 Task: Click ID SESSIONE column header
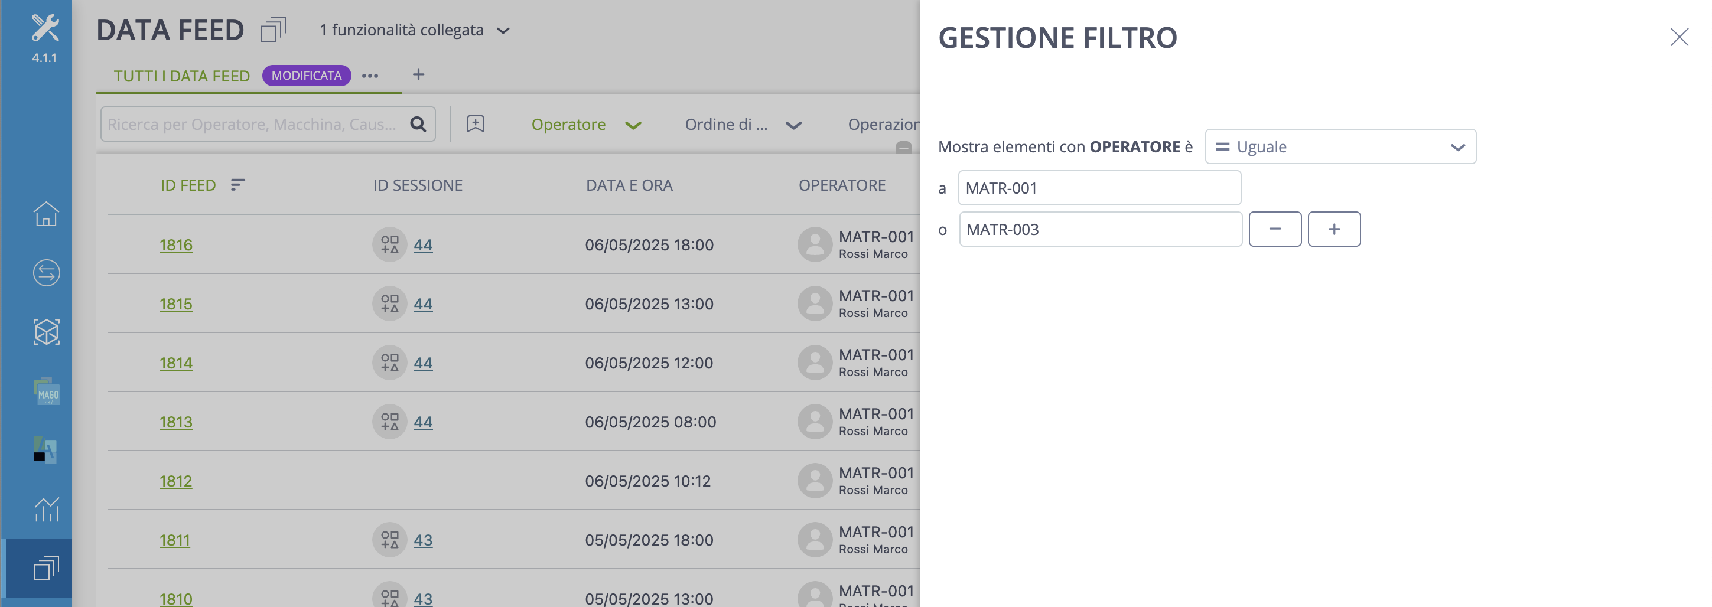[417, 185]
